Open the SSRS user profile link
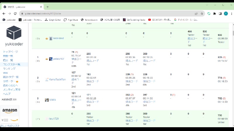234x131 pixels. tap(52, 100)
